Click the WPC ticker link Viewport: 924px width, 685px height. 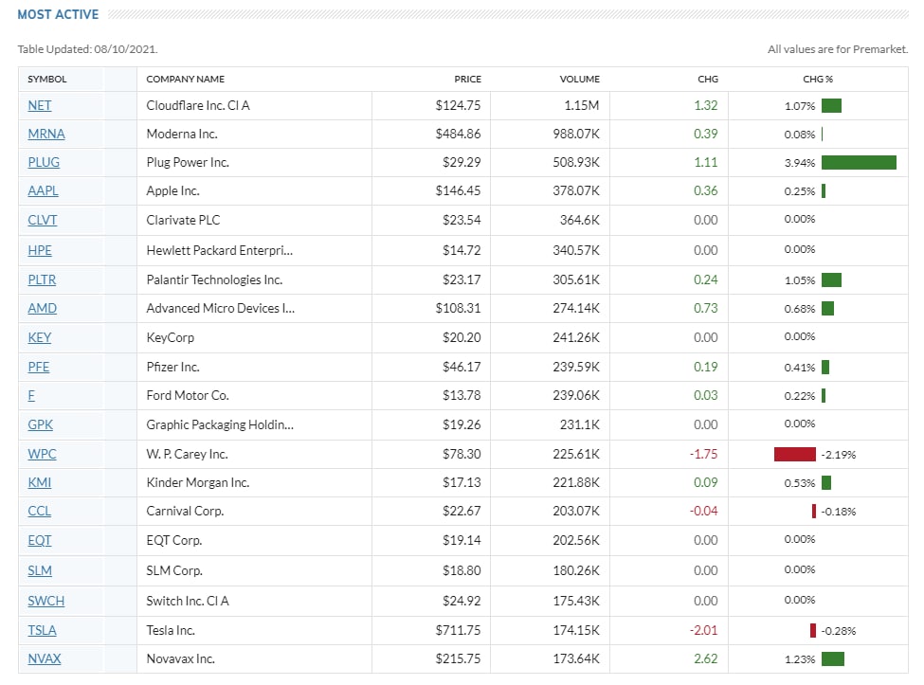coord(42,454)
